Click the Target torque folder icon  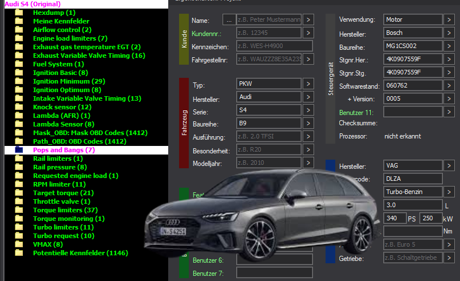[x=19, y=193]
